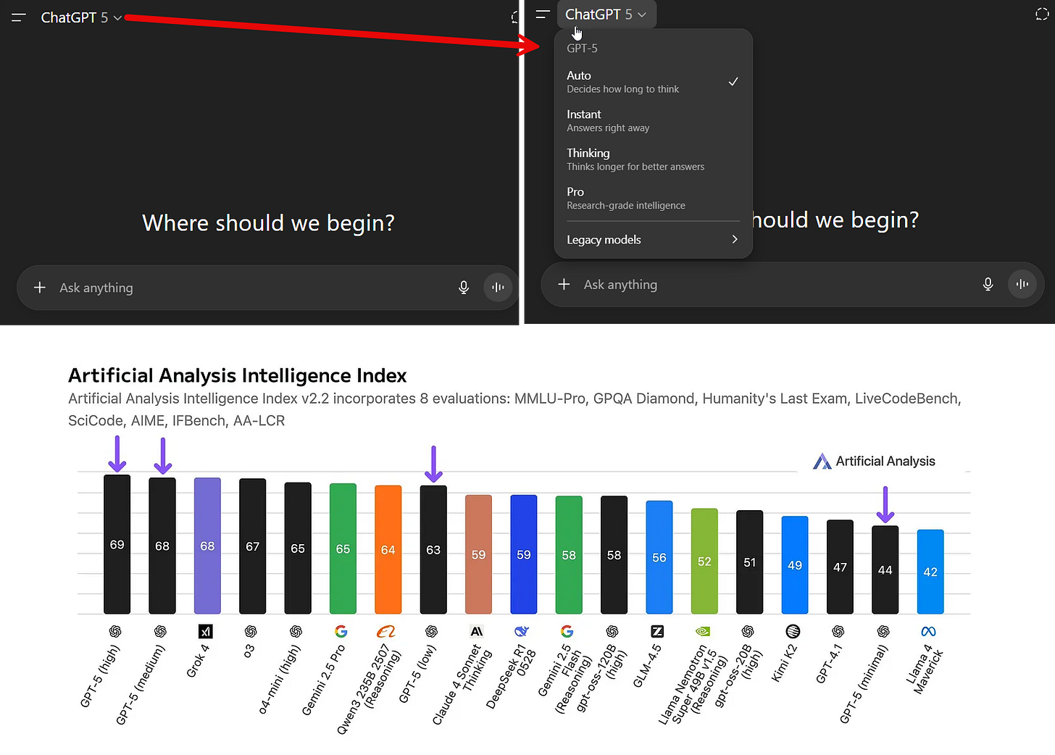Click DeepSeek R1 0528 bar showing 59

pyautogui.click(x=524, y=555)
